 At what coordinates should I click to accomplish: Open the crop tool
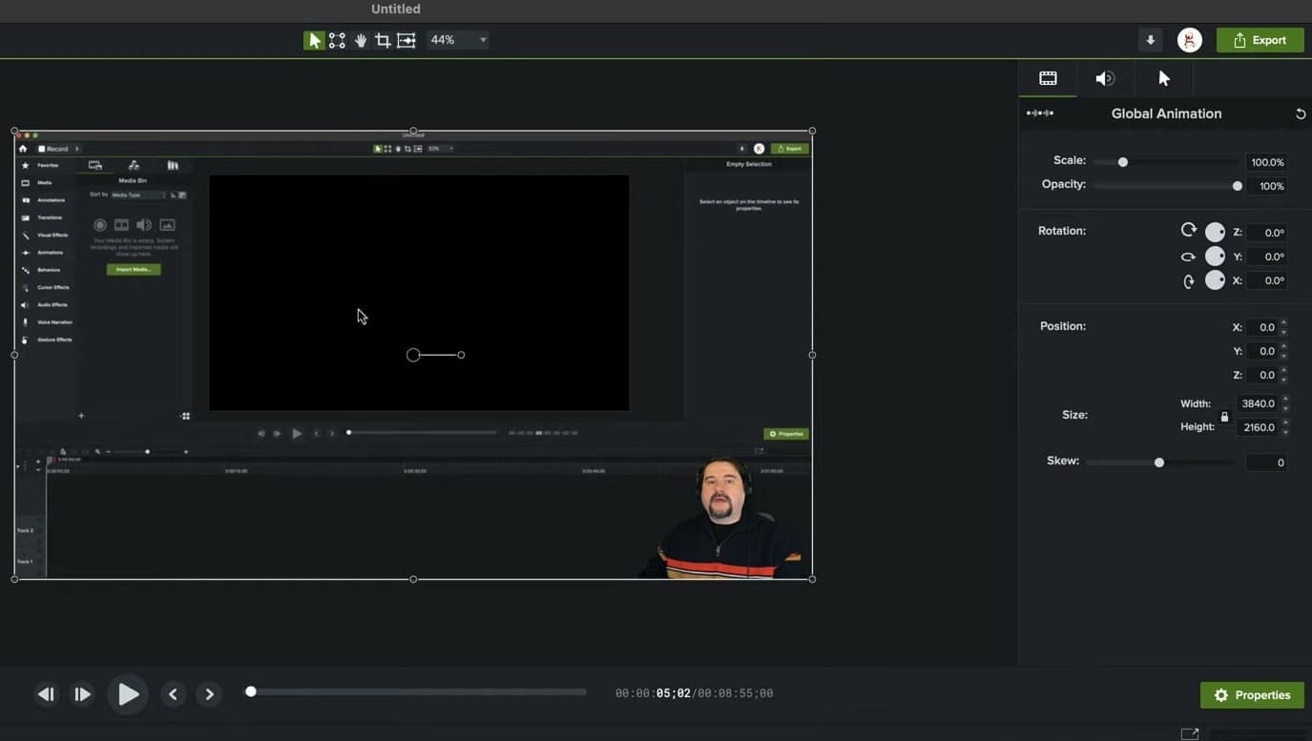[382, 39]
